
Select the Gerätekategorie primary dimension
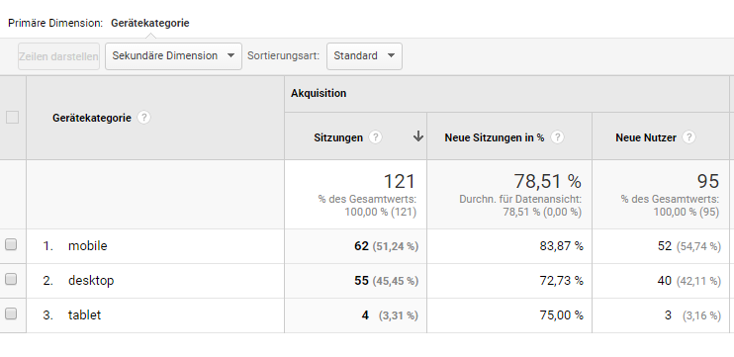149,23
